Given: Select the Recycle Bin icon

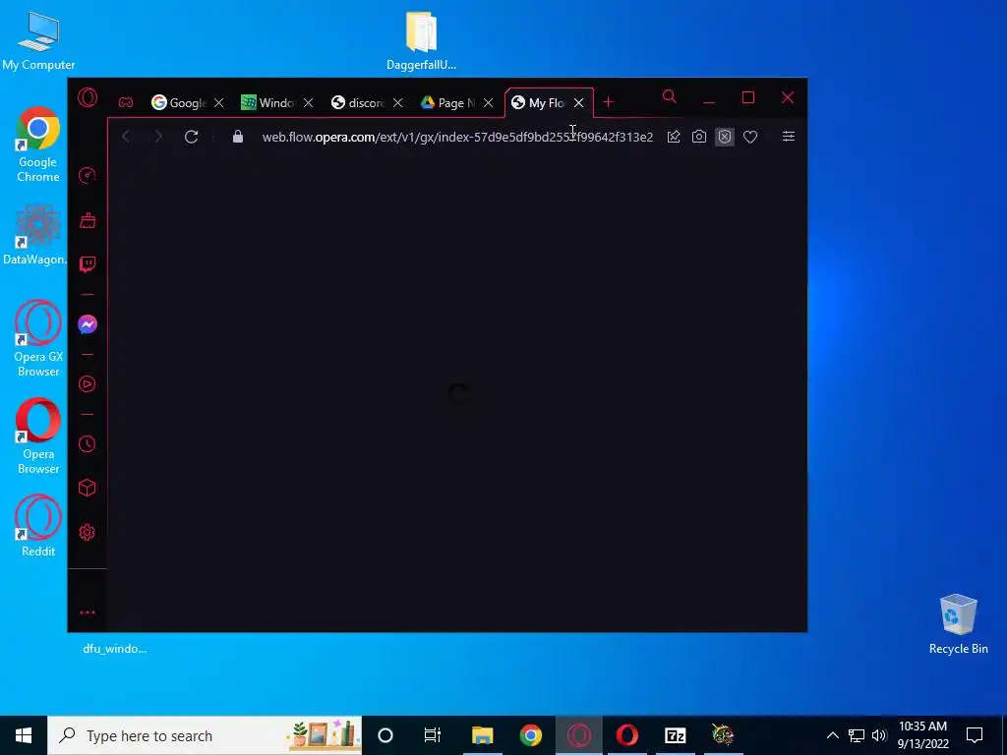Looking at the screenshot, I should [958, 624].
